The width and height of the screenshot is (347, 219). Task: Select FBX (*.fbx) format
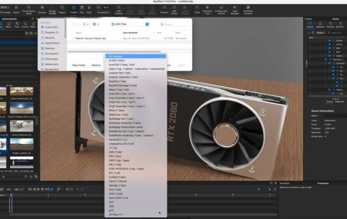tap(136, 156)
